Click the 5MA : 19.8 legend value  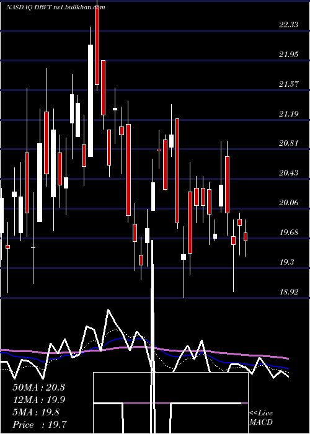point(36,412)
